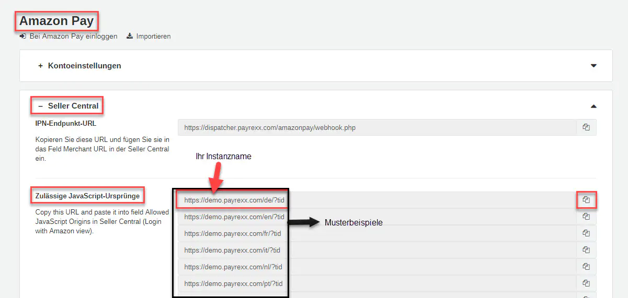Copy the demo.payrexx.com/fr/ URL
The image size is (628, 298).
pyautogui.click(x=586, y=233)
